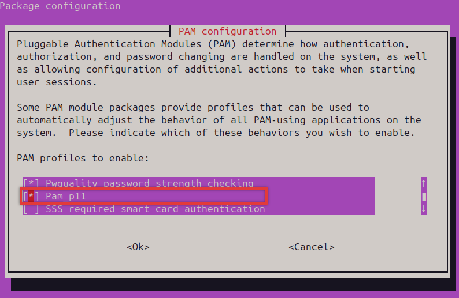Select the SSS required smart card authentication entry
This screenshot has width=459, height=298.
[155, 209]
